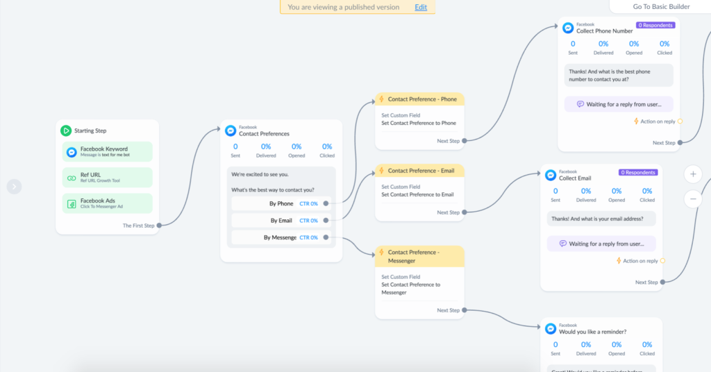Click the green play icon on Starting Step

click(x=65, y=130)
